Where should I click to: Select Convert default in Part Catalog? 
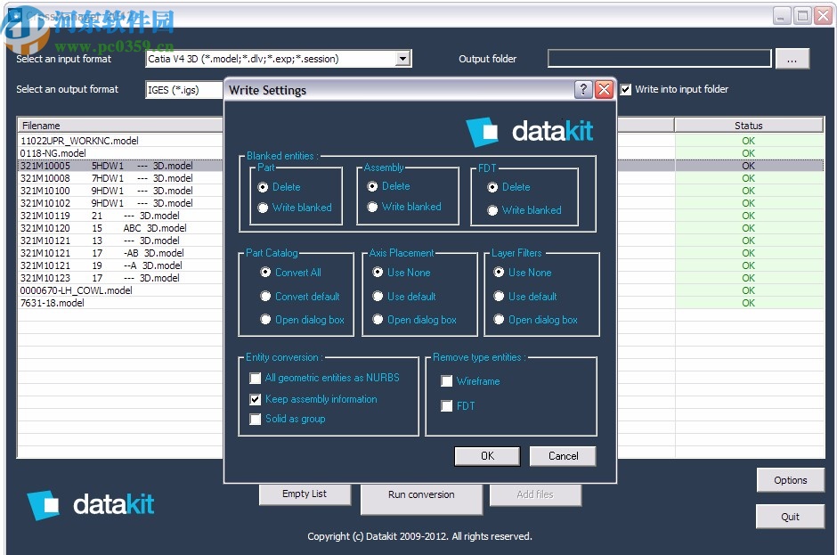(264, 296)
